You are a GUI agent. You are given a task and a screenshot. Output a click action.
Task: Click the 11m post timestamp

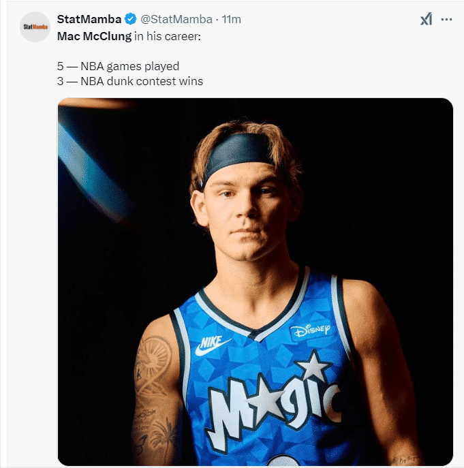(x=232, y=20)
